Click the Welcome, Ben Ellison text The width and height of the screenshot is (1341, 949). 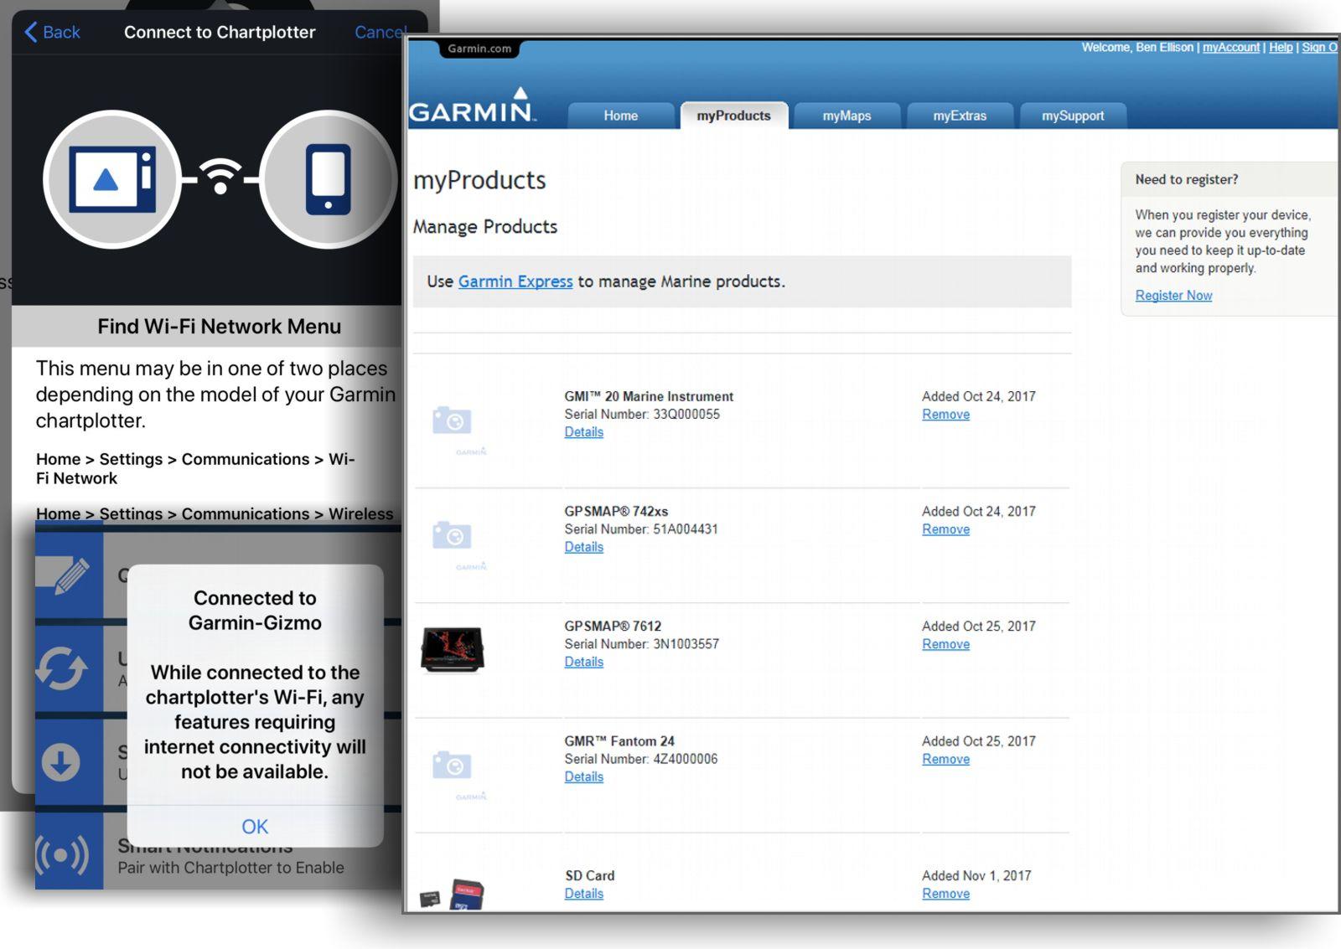(x=1137, y=48)
